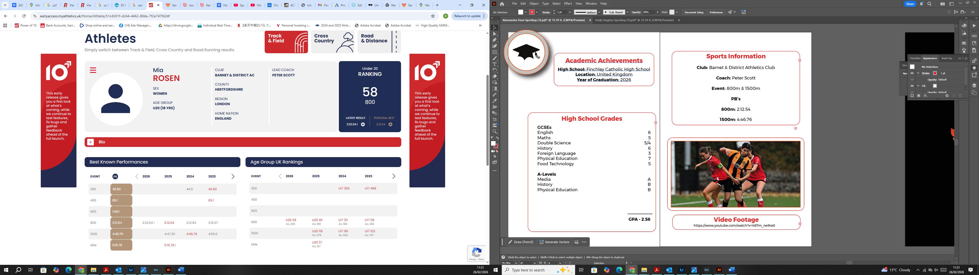Open the Layers panel icon
This screenshot has width=979, height=275.
click(x=974, y=86)
